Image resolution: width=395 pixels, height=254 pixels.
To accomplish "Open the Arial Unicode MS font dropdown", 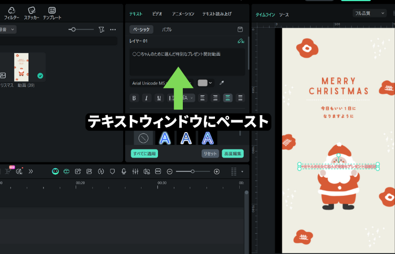I will (x=161, y=83).
